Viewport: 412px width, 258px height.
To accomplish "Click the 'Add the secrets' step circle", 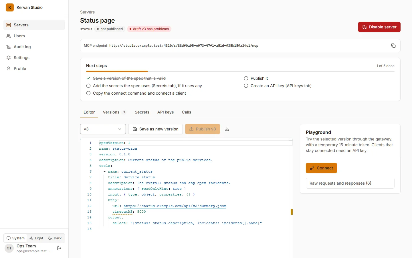I will point(88,86).
